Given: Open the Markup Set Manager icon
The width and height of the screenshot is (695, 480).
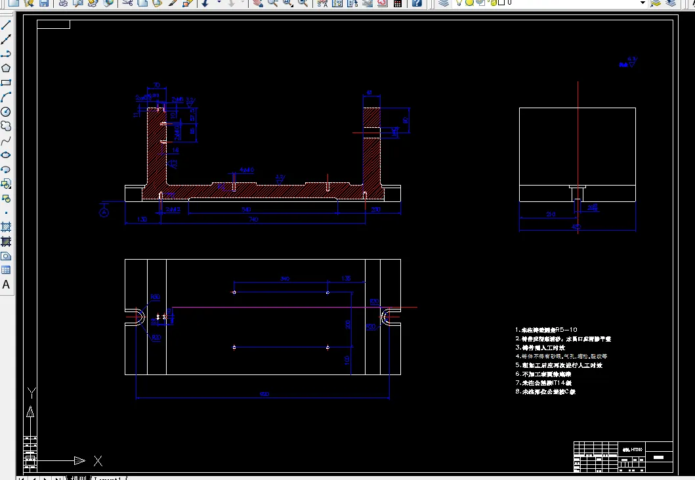Looking at the screenshot, I should (383, 3).
